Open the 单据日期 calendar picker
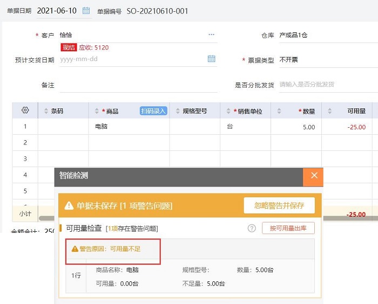Screen dimensions: 378x304 point(86,11)
